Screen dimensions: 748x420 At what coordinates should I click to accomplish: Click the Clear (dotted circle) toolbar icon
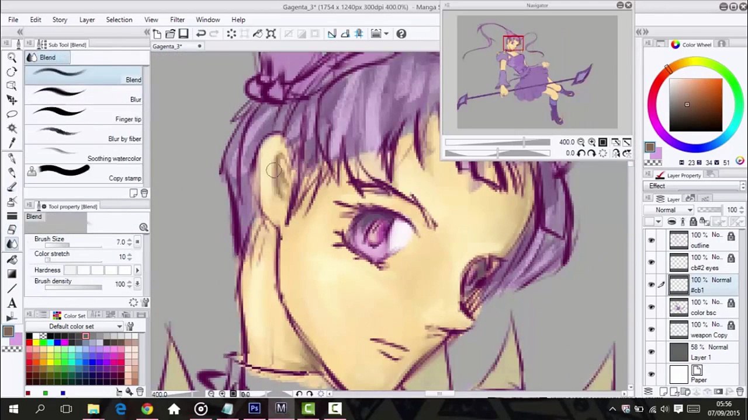coord(231,34)
